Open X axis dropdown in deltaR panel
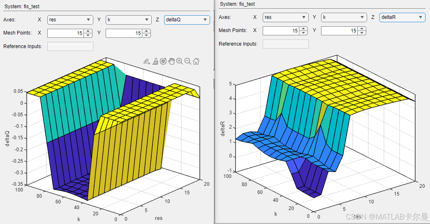Screen dimensions: 430x224 click(285, 17)
